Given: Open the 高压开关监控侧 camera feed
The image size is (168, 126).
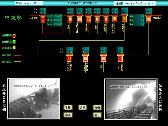Looking at the screenshot, I should pos(34,99).
